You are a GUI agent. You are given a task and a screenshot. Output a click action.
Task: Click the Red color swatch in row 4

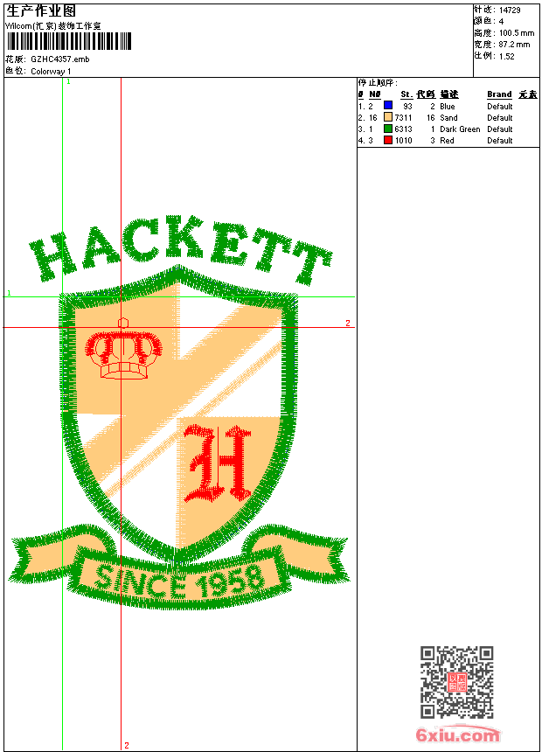(388, 140)
